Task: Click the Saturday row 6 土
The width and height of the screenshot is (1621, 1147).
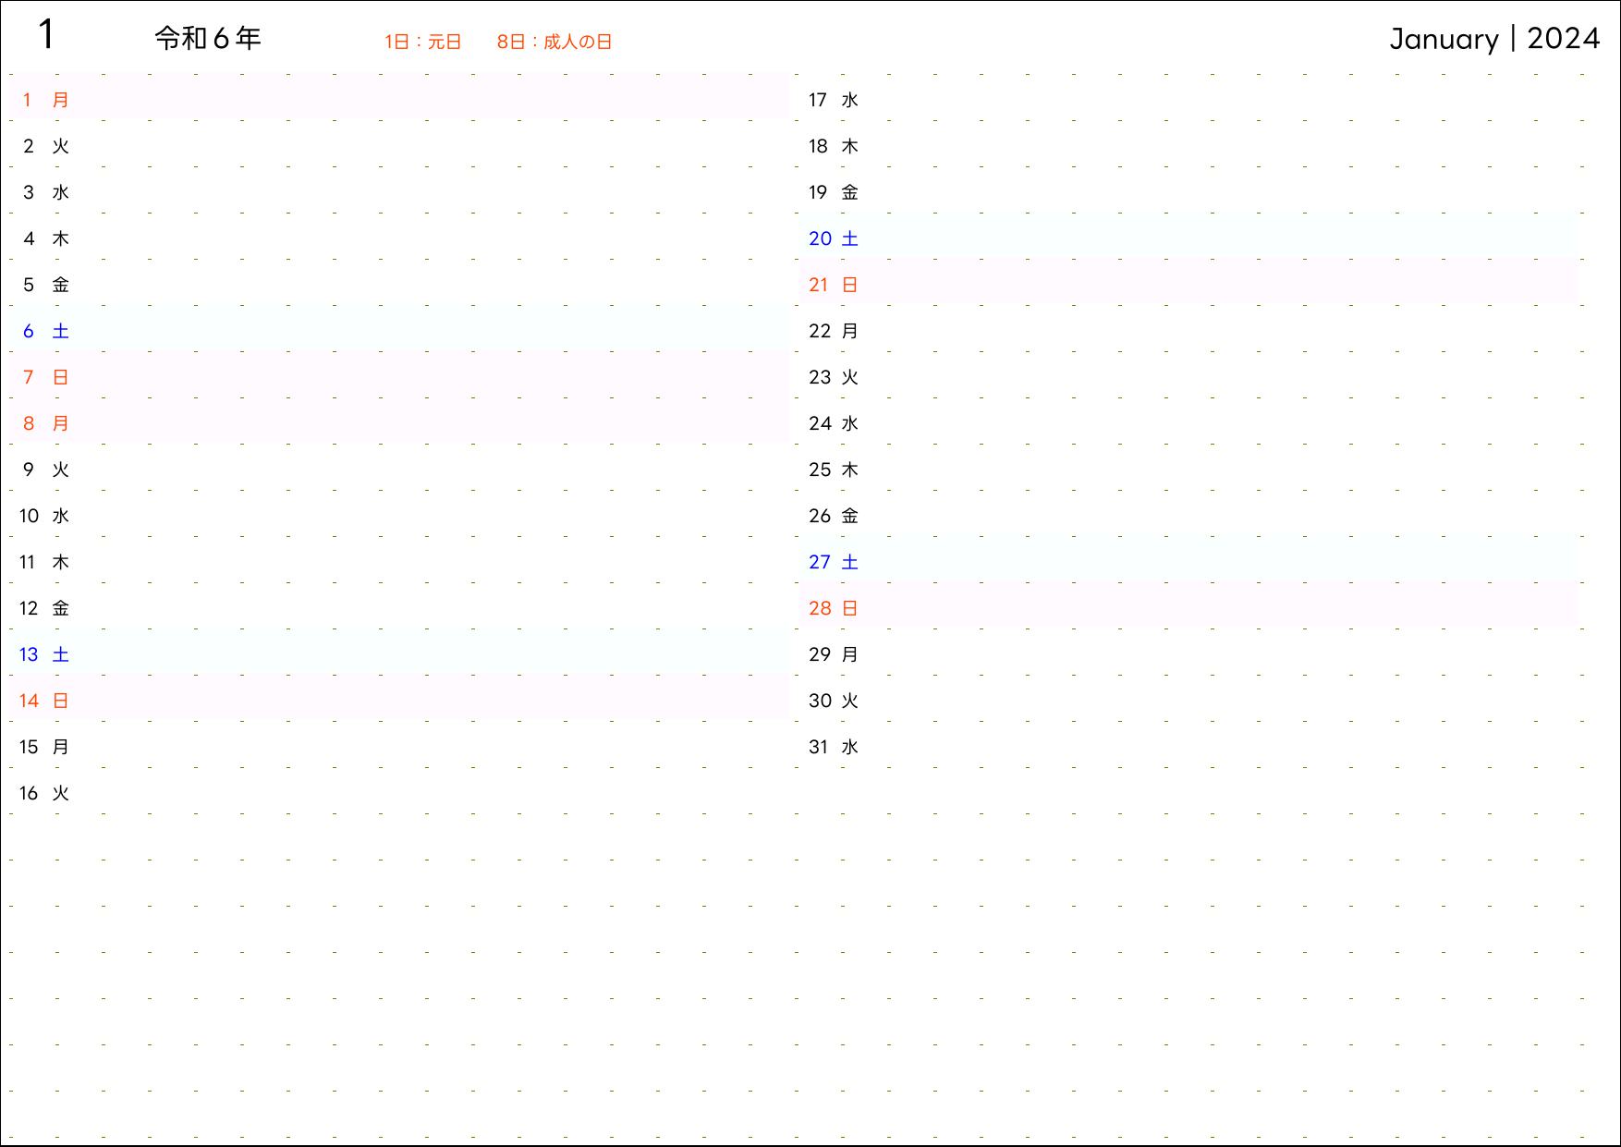Action: [x=400, y=328]
